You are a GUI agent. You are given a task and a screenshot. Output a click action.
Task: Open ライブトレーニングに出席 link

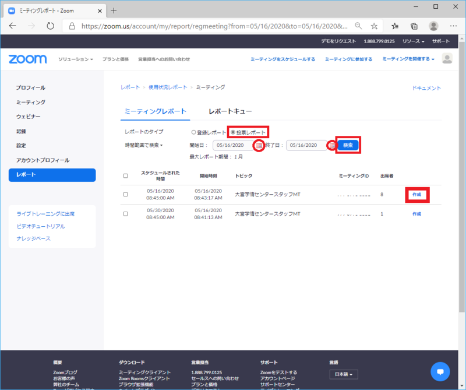tap(45, 213)
